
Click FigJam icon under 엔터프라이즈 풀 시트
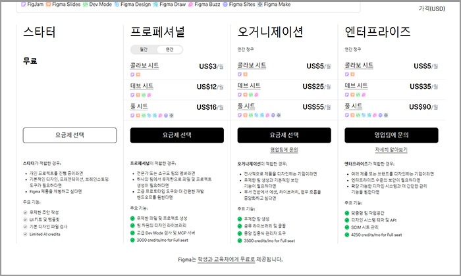coord(347,115)
